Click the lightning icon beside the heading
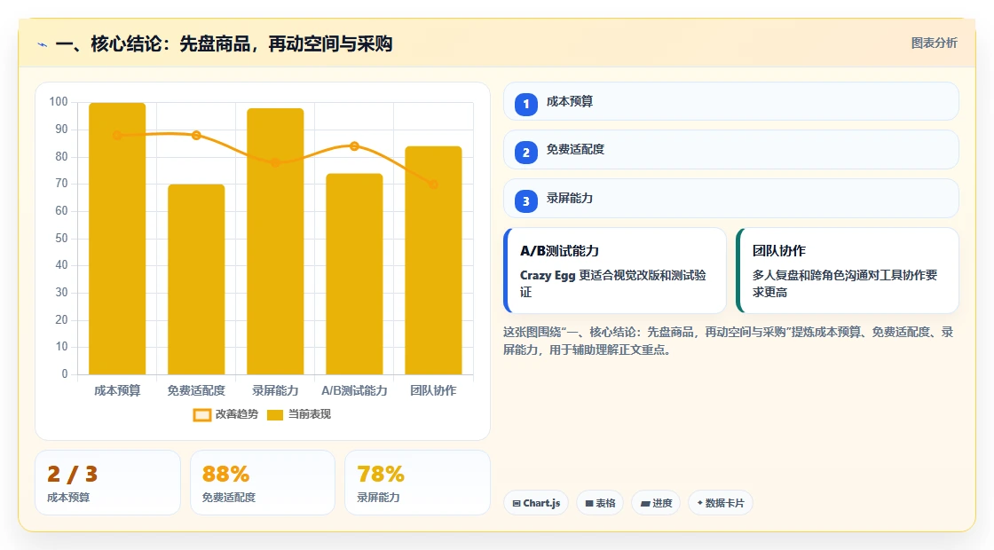Image resolution: width=994 pixels, height=550 pixels. coord(43,45)
